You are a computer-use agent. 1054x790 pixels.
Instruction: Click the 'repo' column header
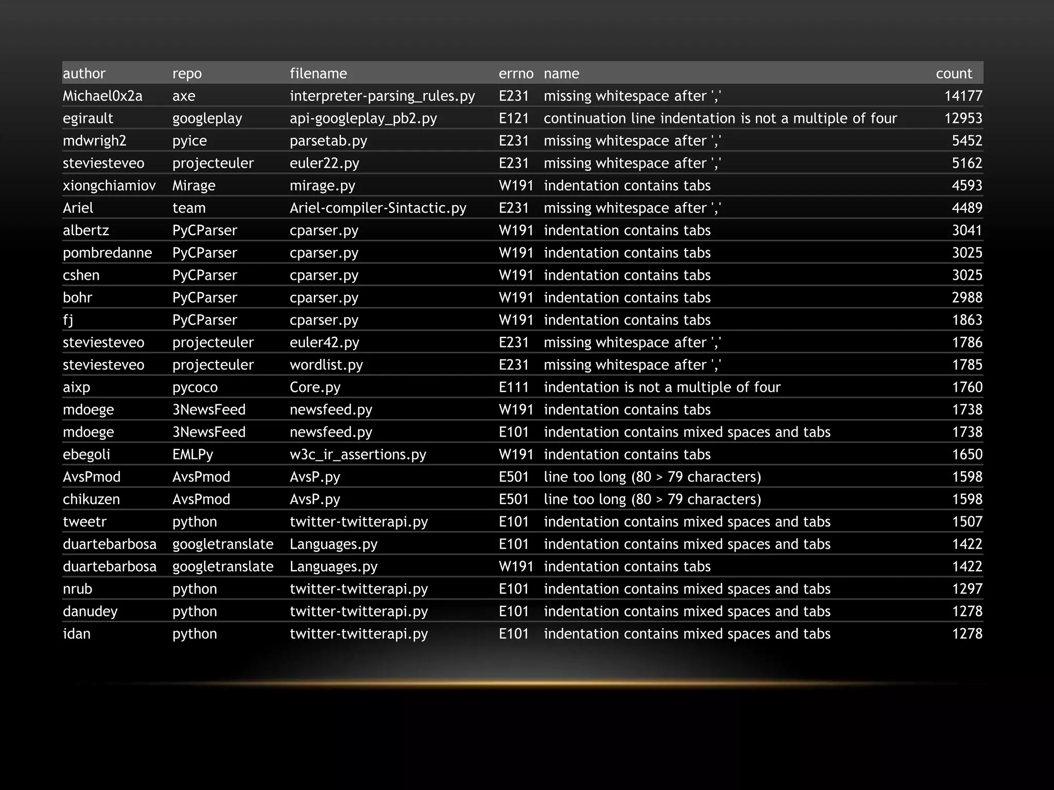(x=187, y=74)
